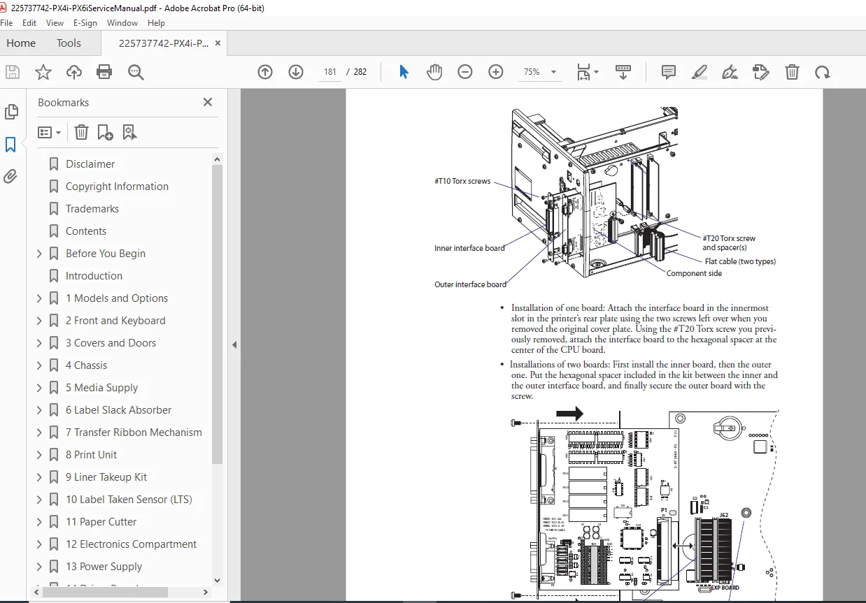Screen dimensions: 866x603
Task: Click the Edit PDF stamp icon
Action: click(761, 72)
